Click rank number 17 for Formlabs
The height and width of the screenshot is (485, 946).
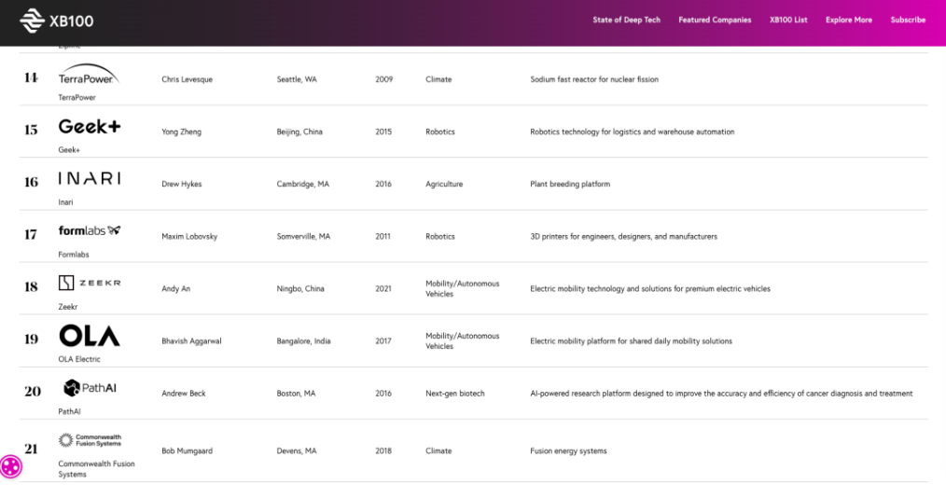(31, 235)
